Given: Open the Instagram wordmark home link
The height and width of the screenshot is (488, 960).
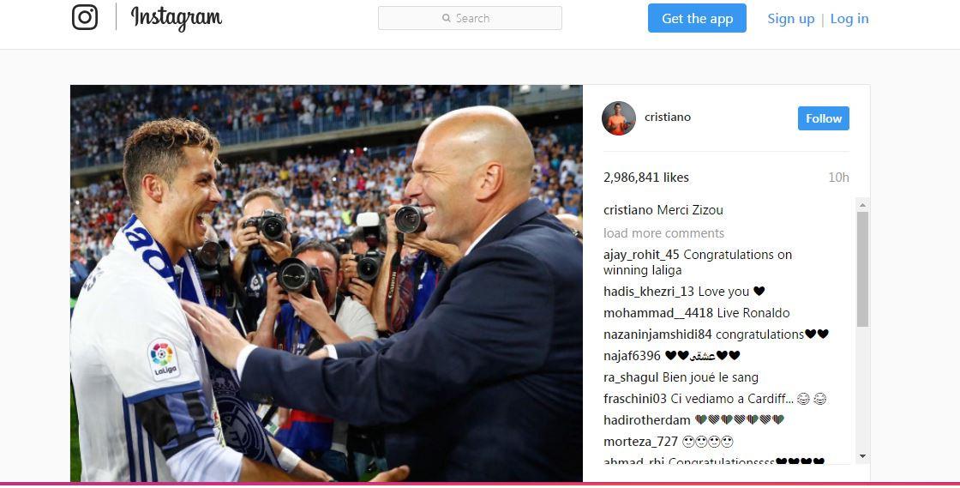Looking at the screenshot, I should [177, 18].
